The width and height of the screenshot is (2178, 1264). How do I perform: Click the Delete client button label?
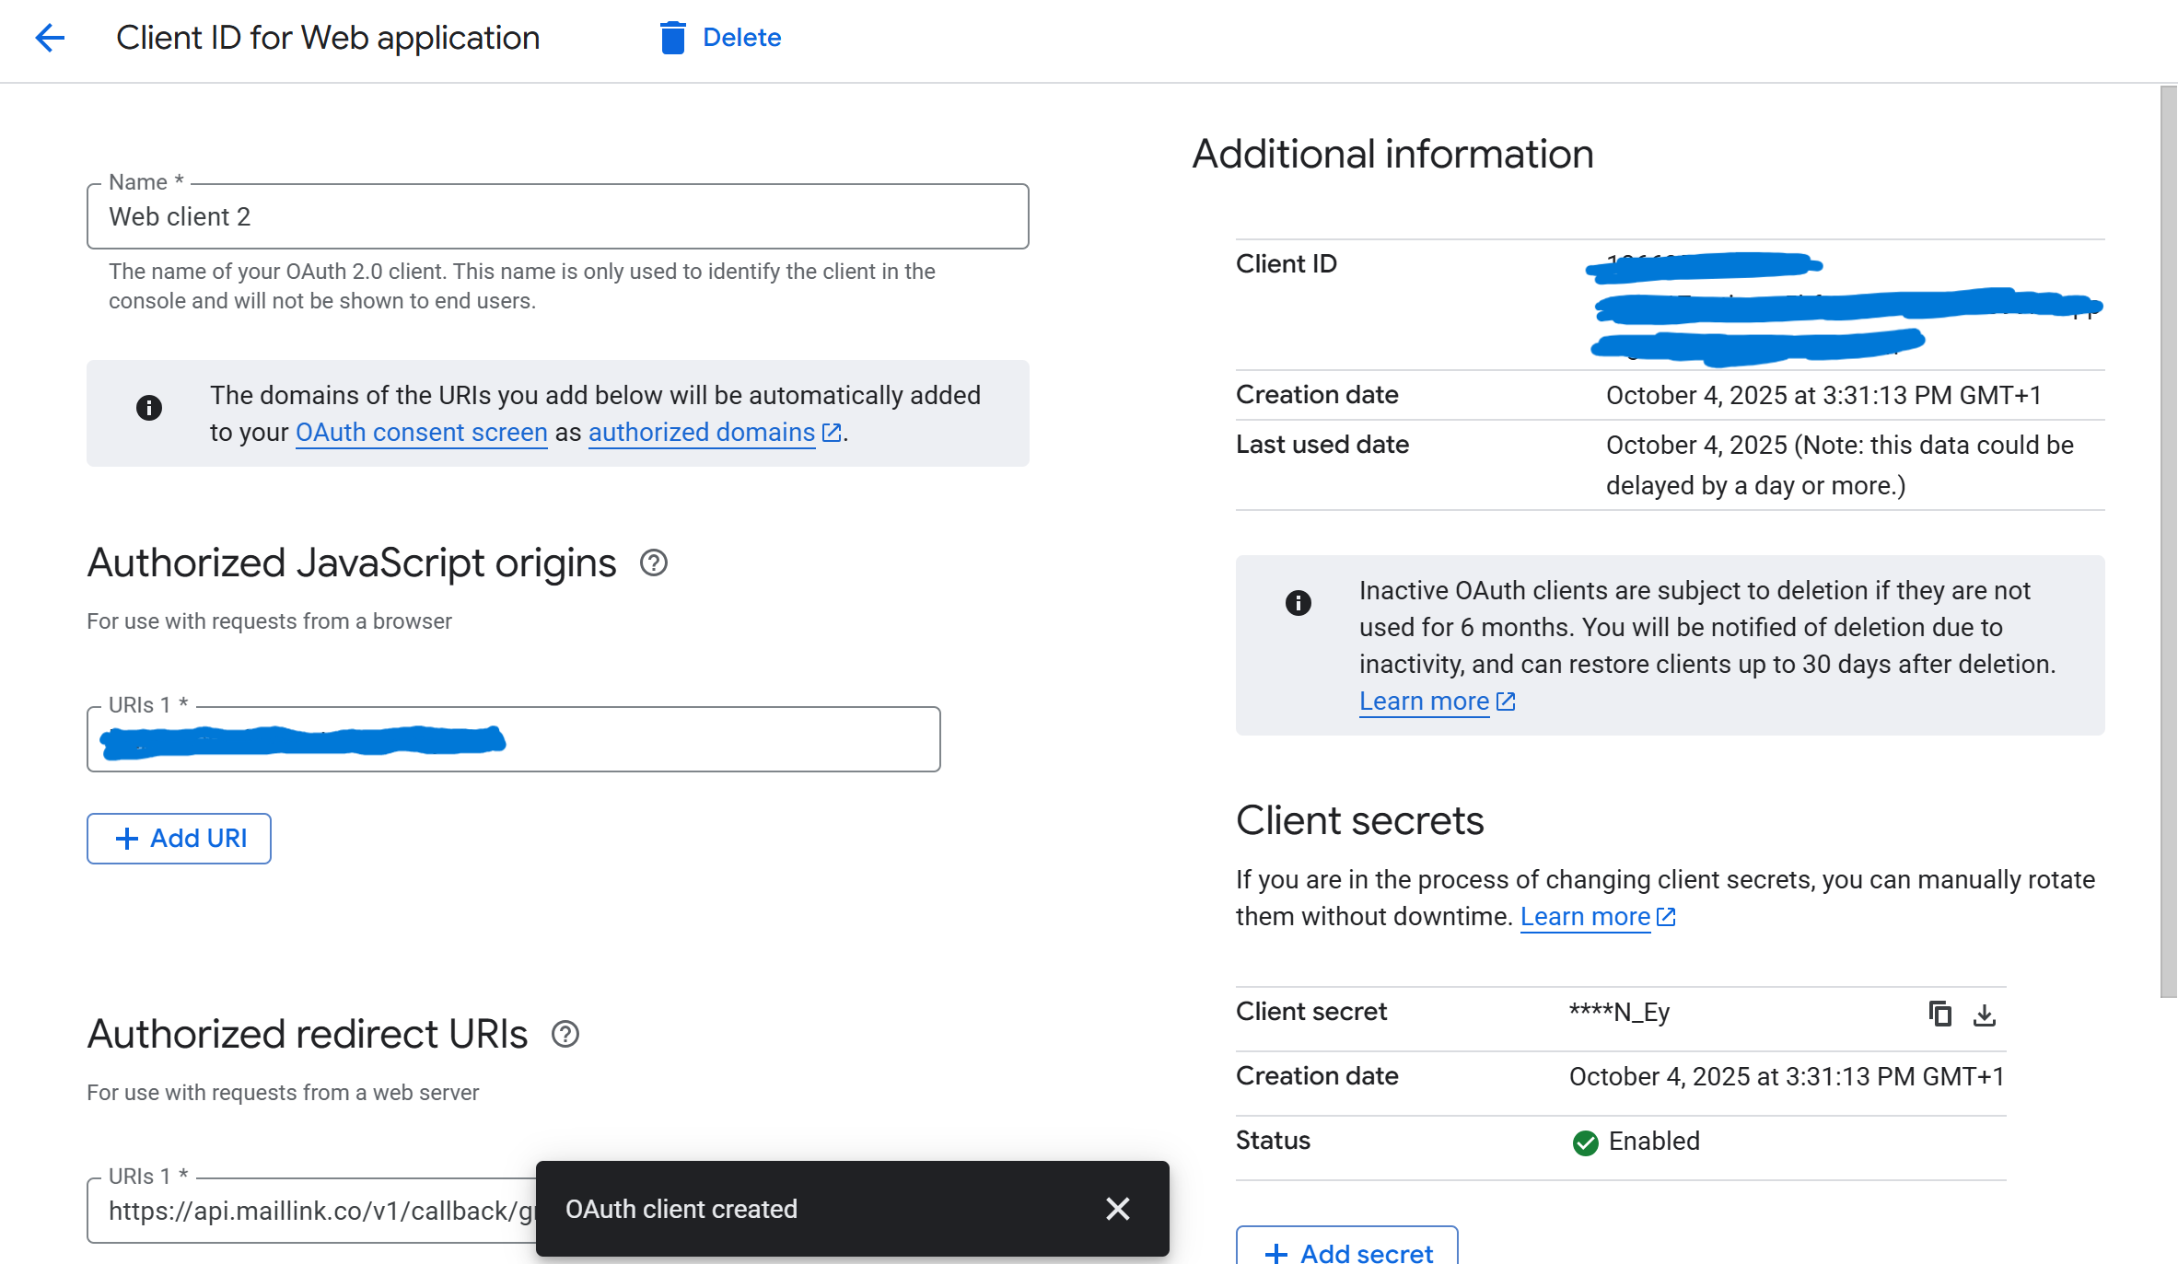741,38
